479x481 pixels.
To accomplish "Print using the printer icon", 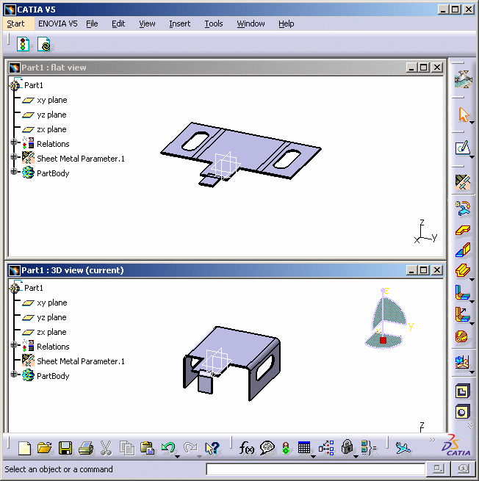I will (x=85, y=447).
